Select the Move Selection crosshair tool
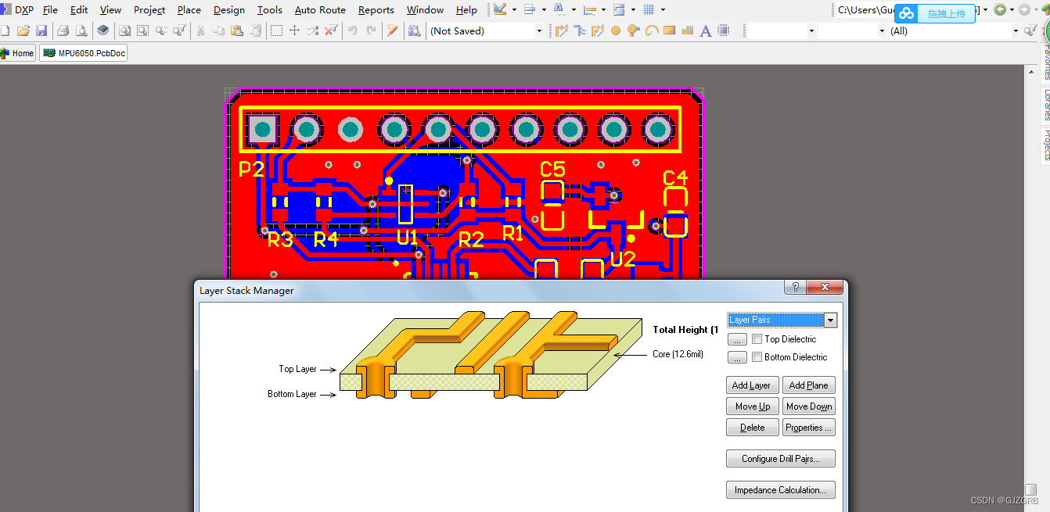Image resolution: width=1050 pixels, height=512 pixels. click(x=294, y=30)
